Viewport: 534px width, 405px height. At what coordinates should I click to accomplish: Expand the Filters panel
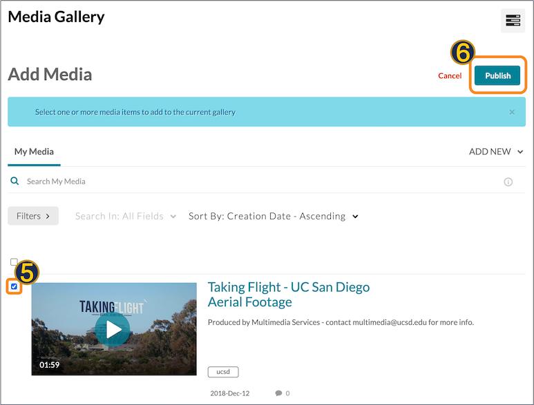coord(33,216)
